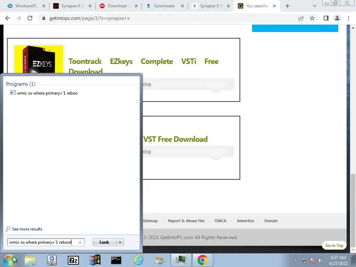Open Chrome side panel icon
The width and height of the screenshot is (356, 267).
pyautogui.click(x=326, y=18)
